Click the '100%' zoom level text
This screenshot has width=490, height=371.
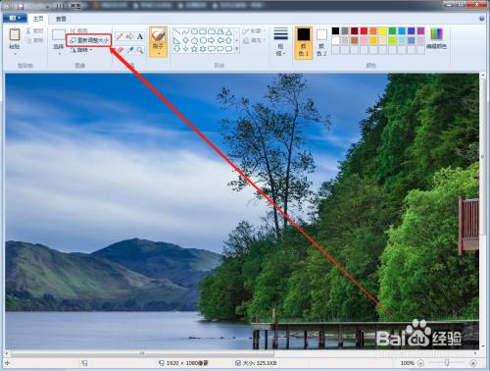(x=408, y=363)
